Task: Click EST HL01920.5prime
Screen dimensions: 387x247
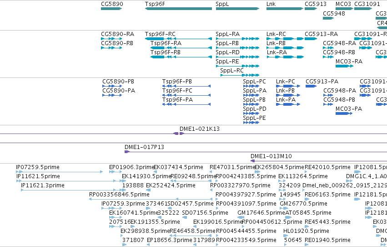Action: pyautogui.click(x=286, y=236)
